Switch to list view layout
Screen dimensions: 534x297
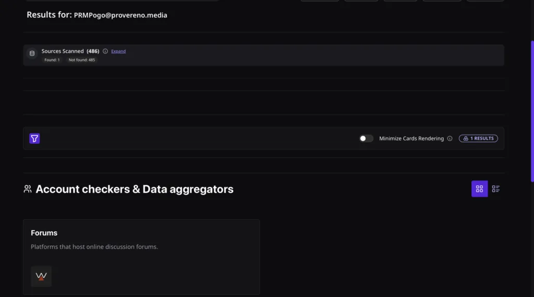point(495,189)
